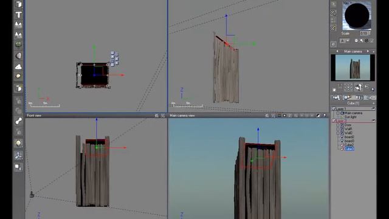Image resolution: width=389 pixels, height=219 pixels.
Task: Switch to the library tab in world browser
Action: pos(359,97)
